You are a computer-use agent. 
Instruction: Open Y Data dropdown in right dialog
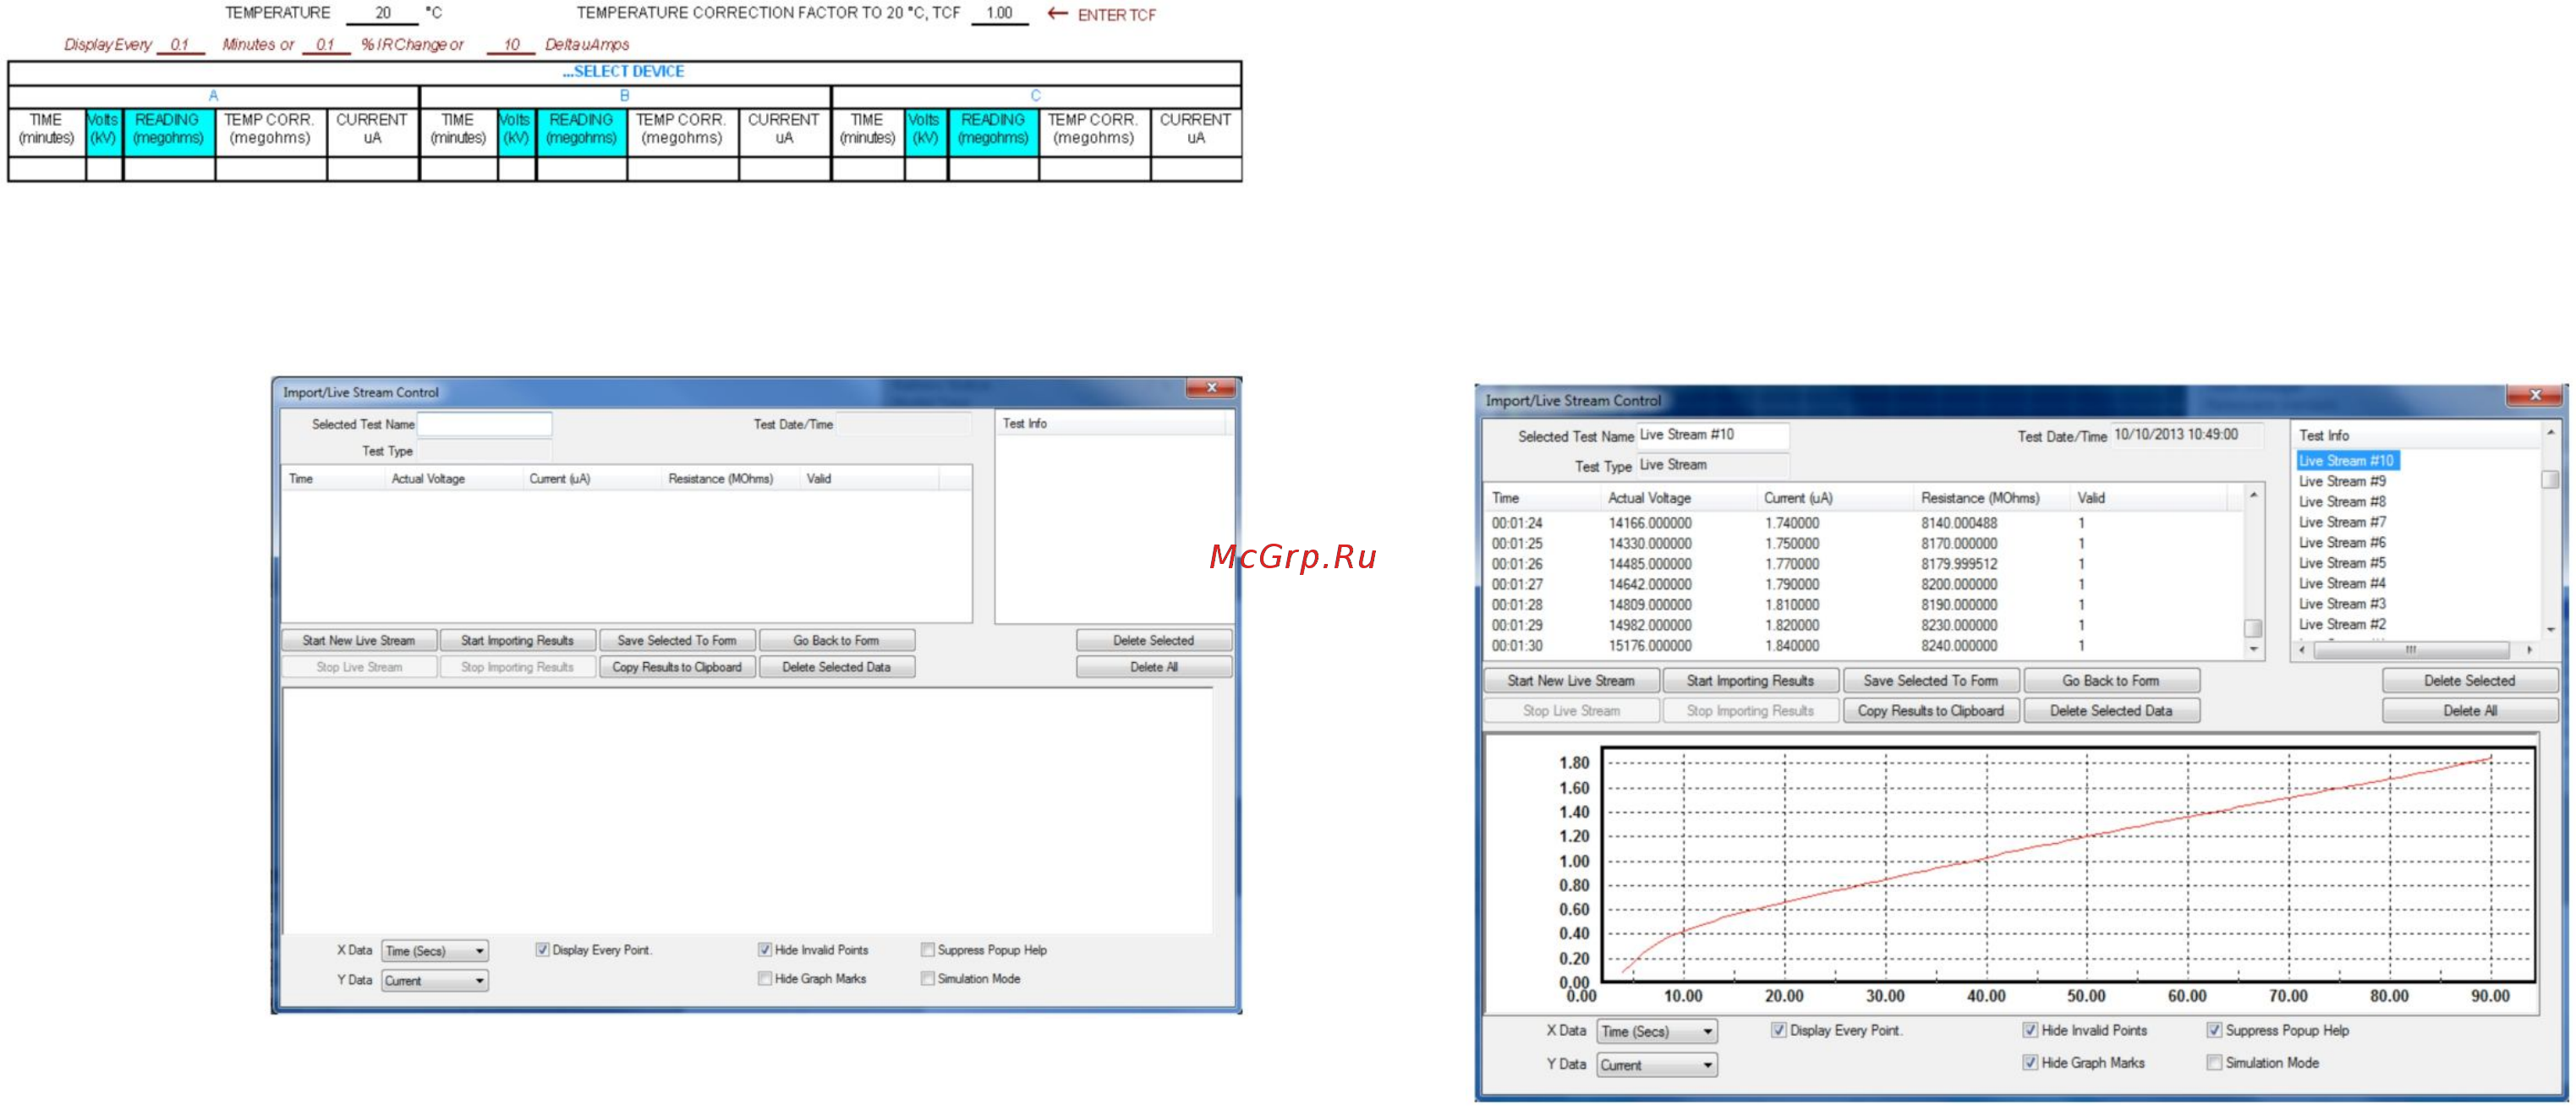(1657, 1065)
